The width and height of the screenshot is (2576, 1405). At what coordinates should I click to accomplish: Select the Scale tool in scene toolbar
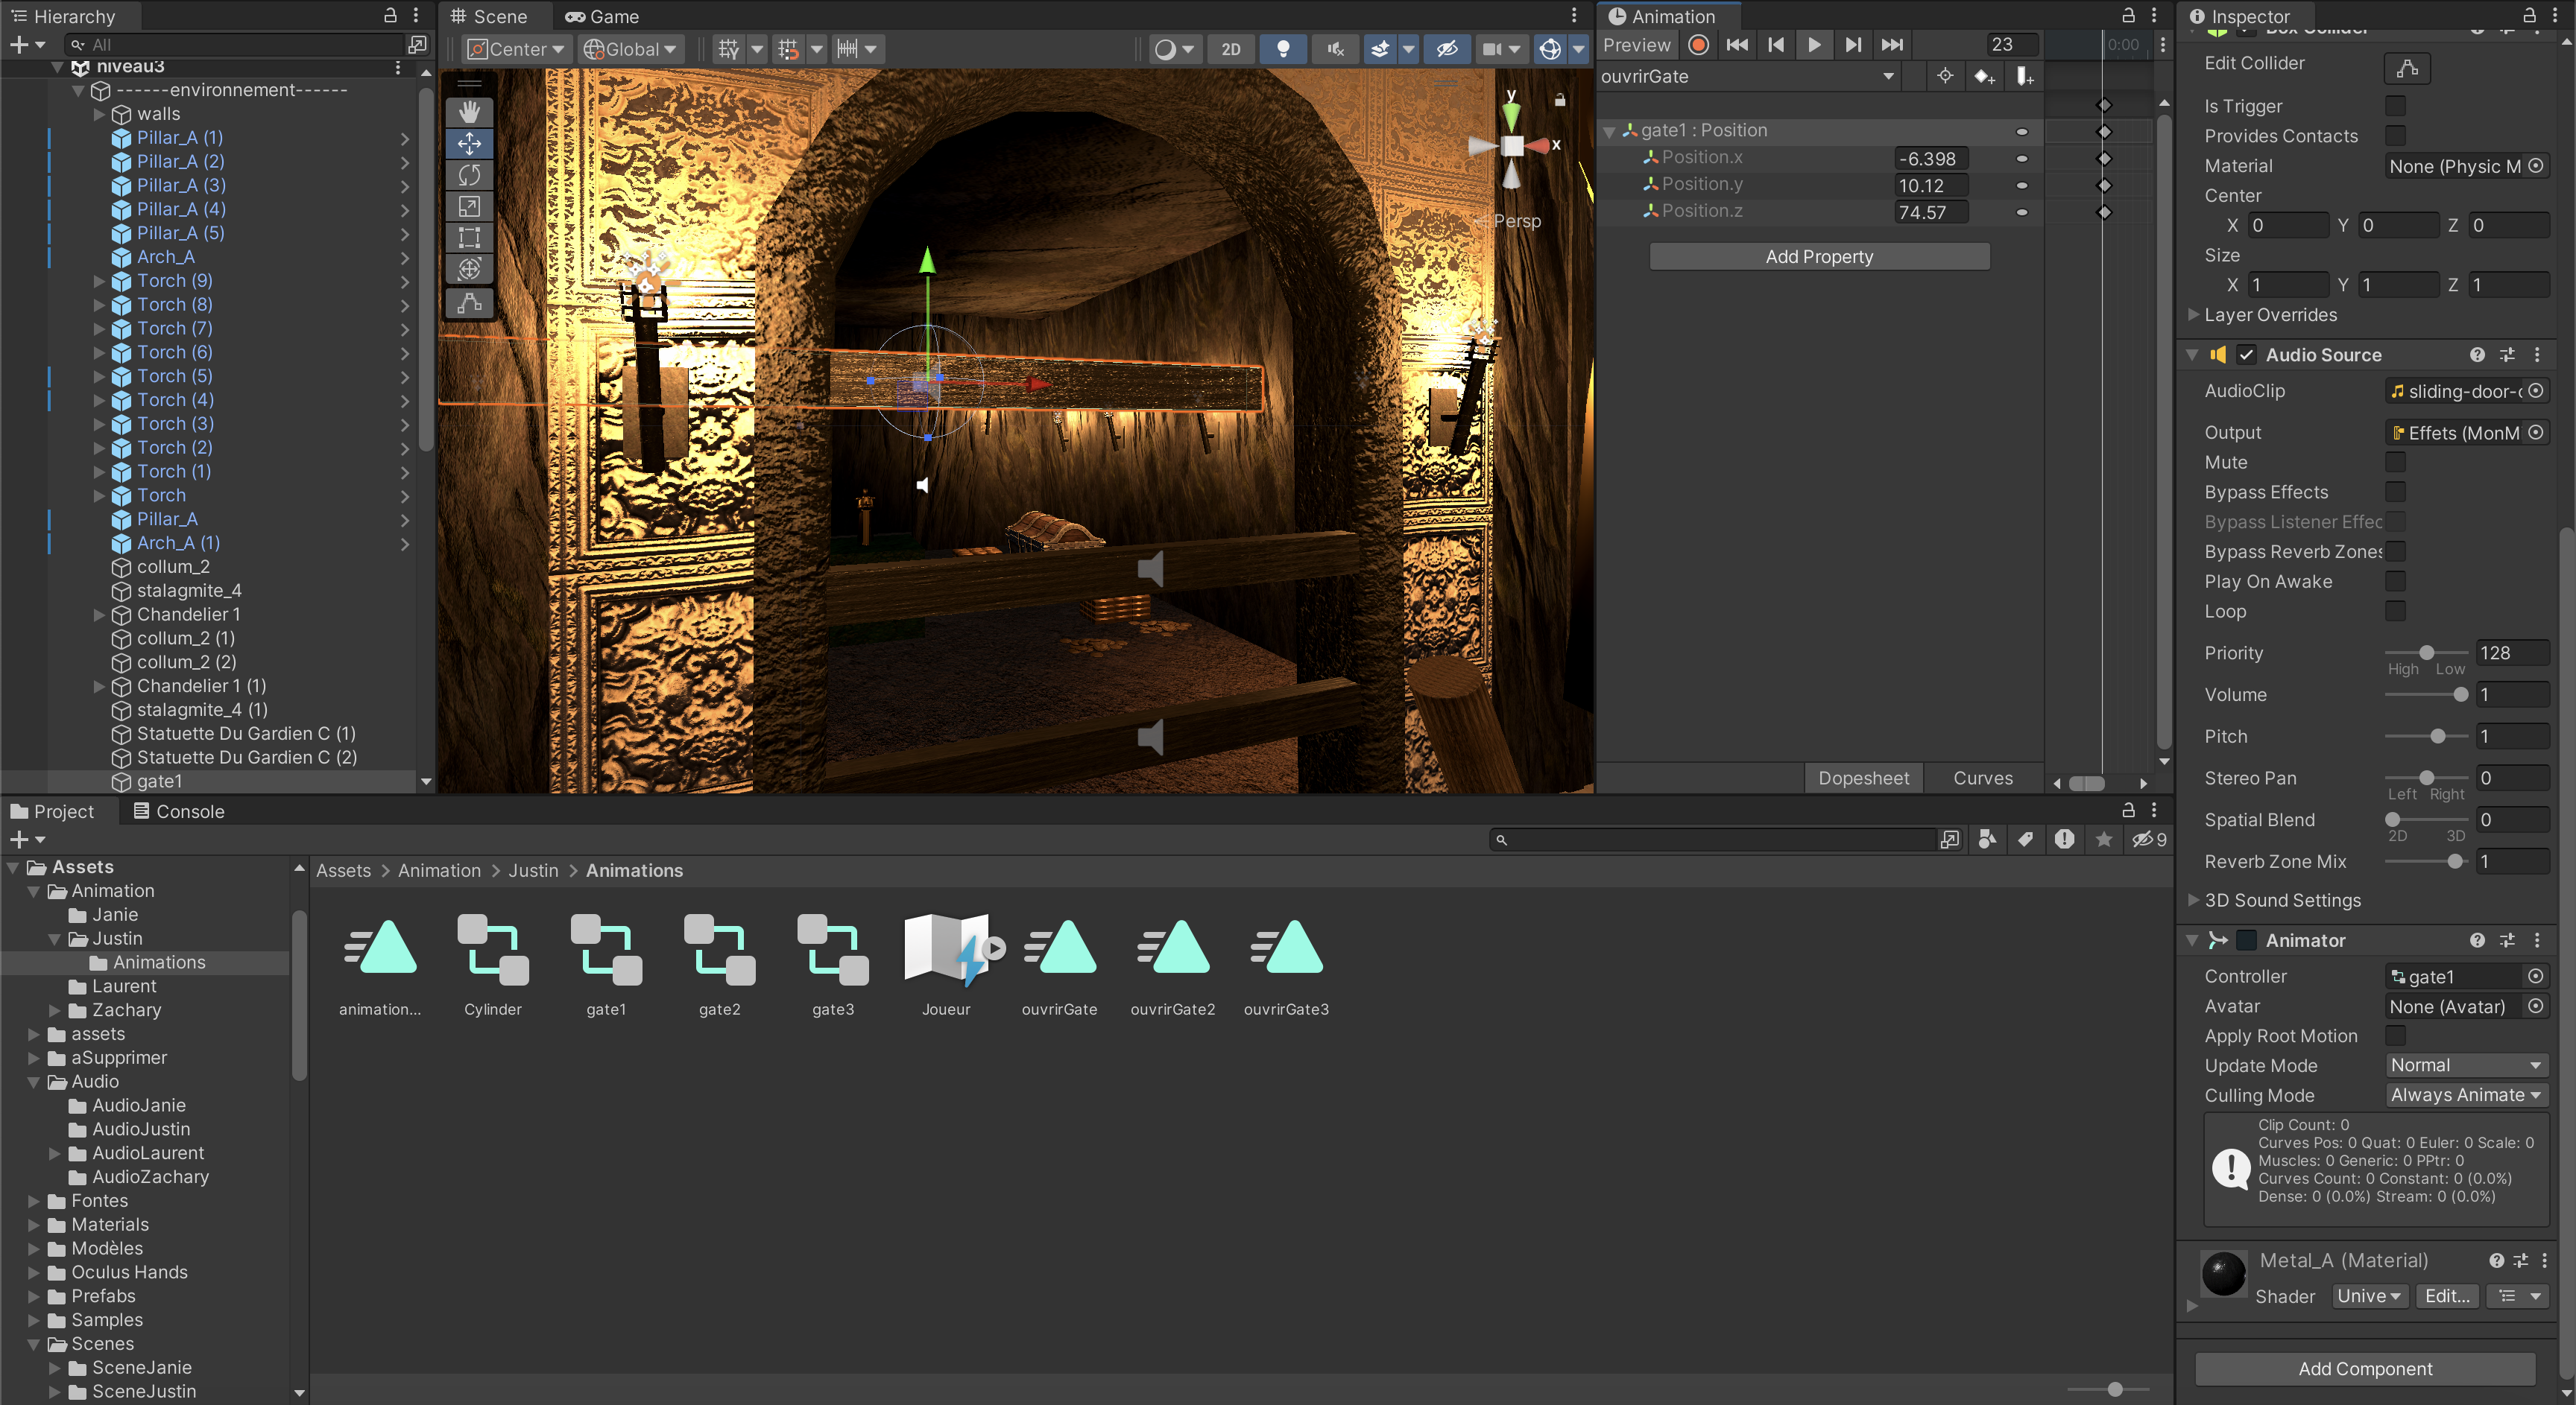pos(469,206)
